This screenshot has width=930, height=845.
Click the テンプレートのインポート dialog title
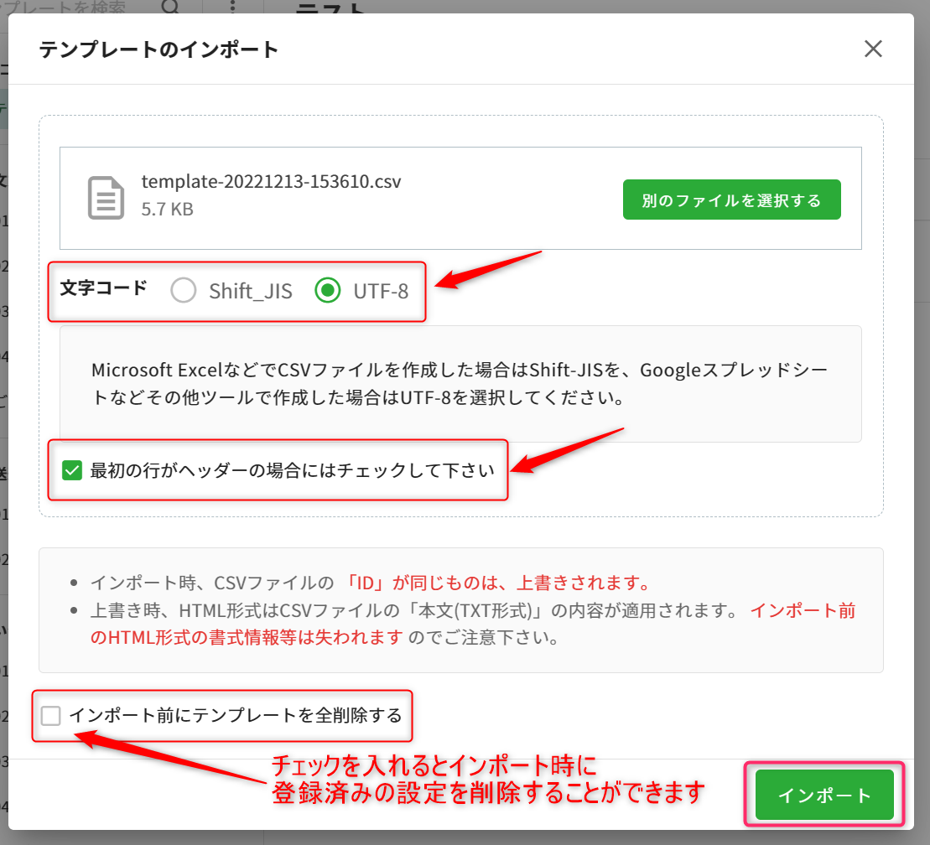point(158,49)
